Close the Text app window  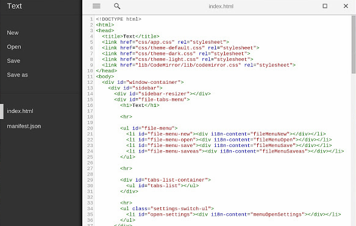click(x=346, y=6)
